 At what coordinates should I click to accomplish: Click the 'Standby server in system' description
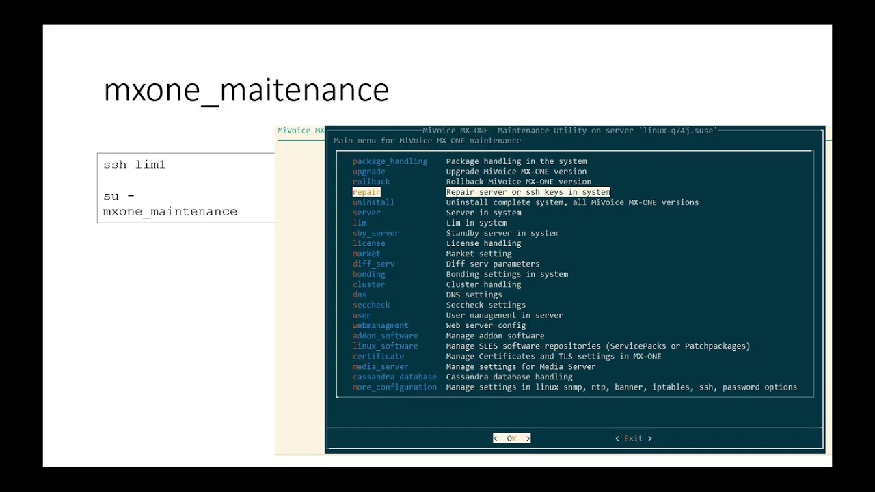pyautogui.click(x=502, y=233)
